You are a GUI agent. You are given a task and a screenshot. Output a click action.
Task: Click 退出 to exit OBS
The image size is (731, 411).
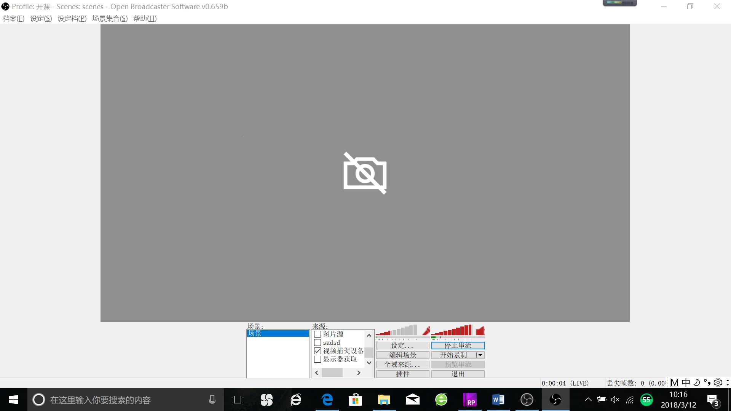pyautogui.click(x=458, y=374)
